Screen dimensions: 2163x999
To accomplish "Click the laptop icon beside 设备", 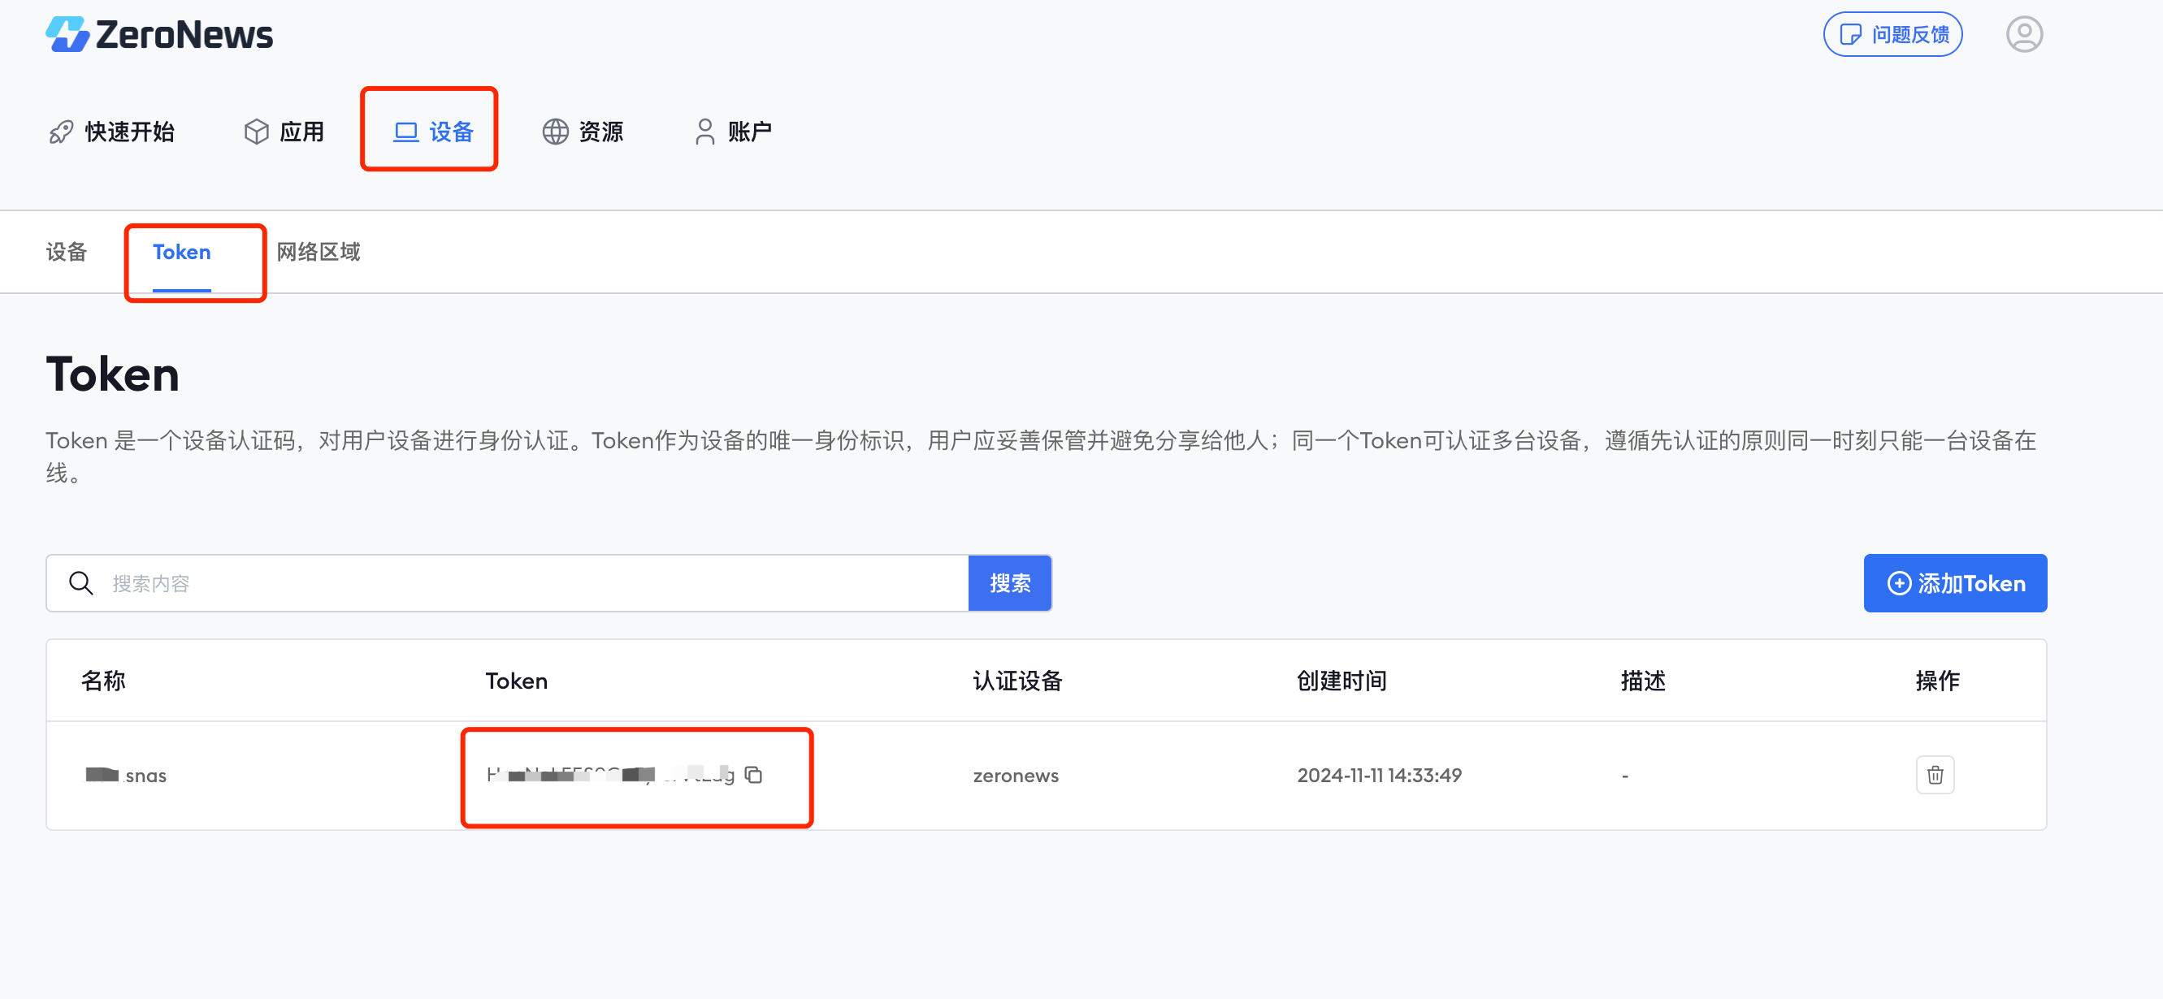I will [406, 132].
